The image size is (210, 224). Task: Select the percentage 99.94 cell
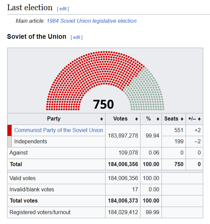[x=152, y=136]
